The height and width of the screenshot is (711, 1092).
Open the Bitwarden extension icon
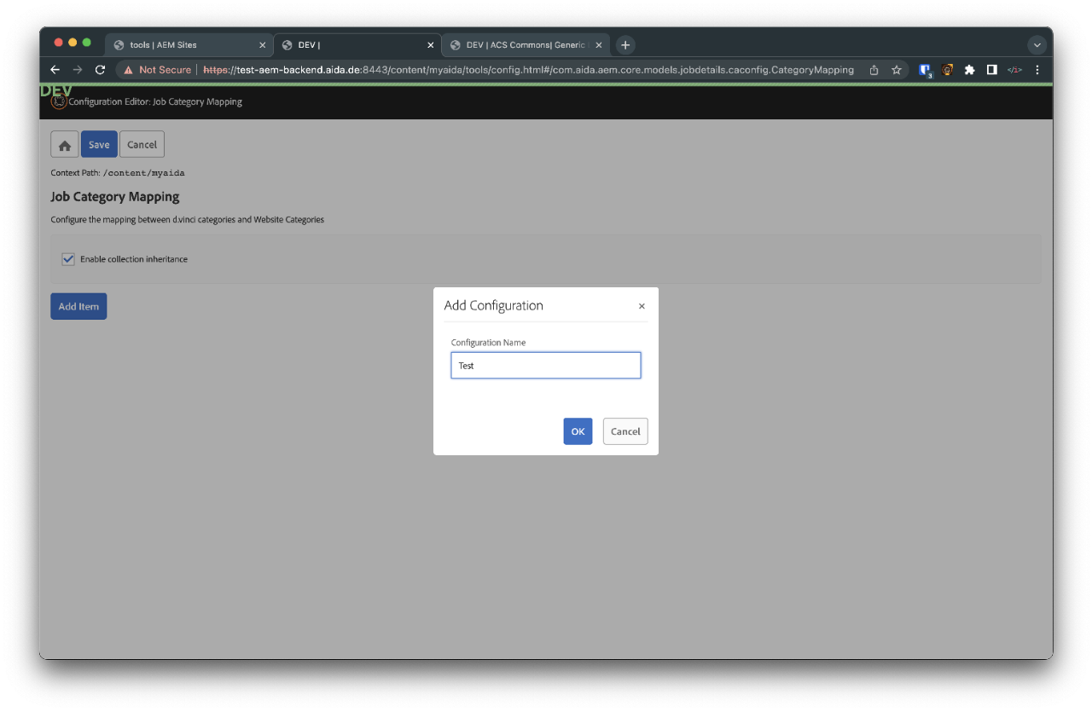click(925, 70)
